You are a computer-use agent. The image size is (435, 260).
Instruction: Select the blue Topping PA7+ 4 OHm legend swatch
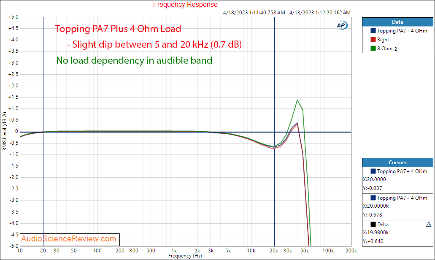pyautogui.click(x=373, y=31)
